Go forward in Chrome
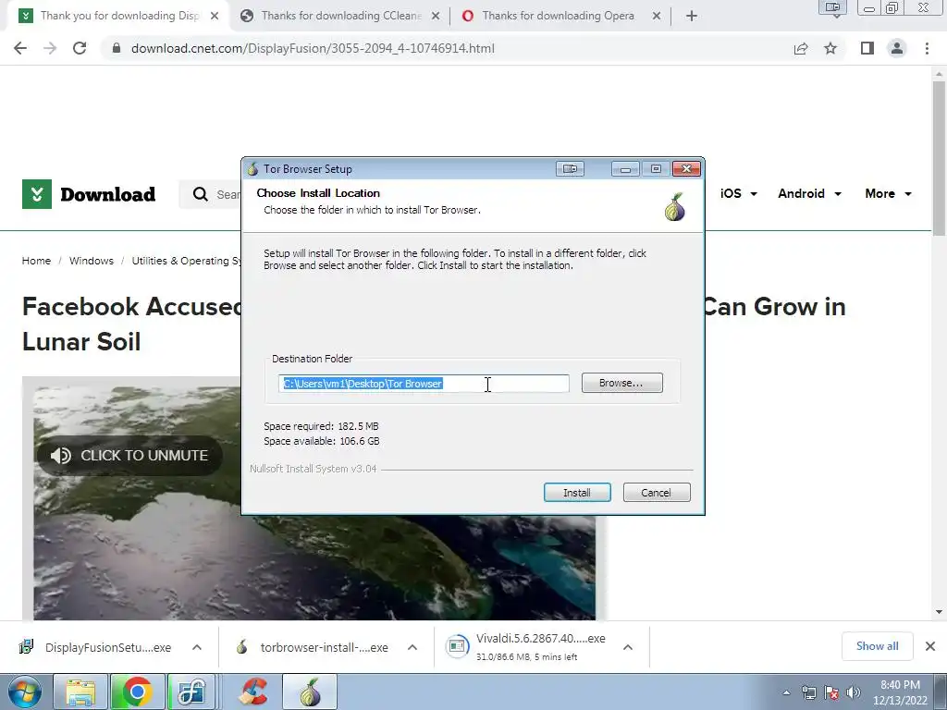 point(50,48)
